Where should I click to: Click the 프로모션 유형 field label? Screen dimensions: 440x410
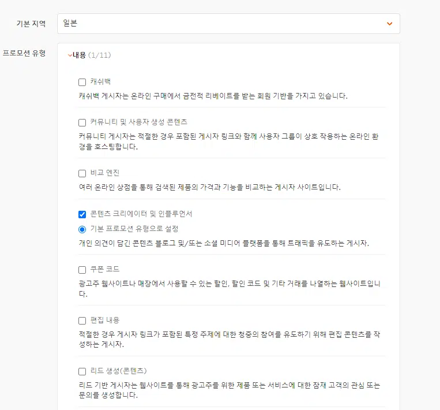[24, 53]
